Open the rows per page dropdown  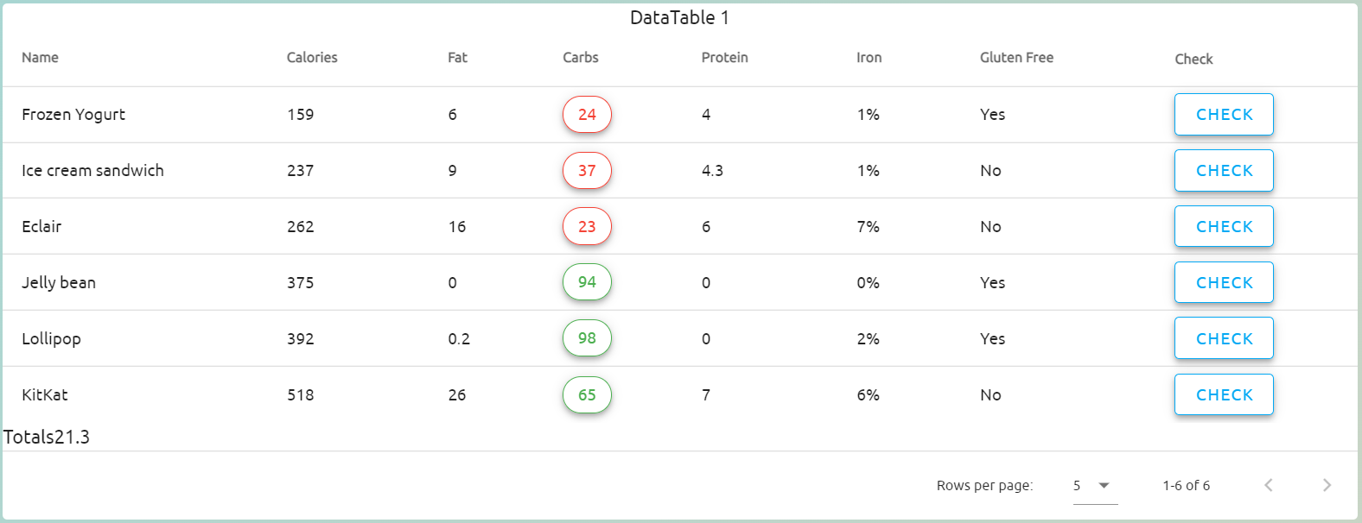(x=1094, y=486)
